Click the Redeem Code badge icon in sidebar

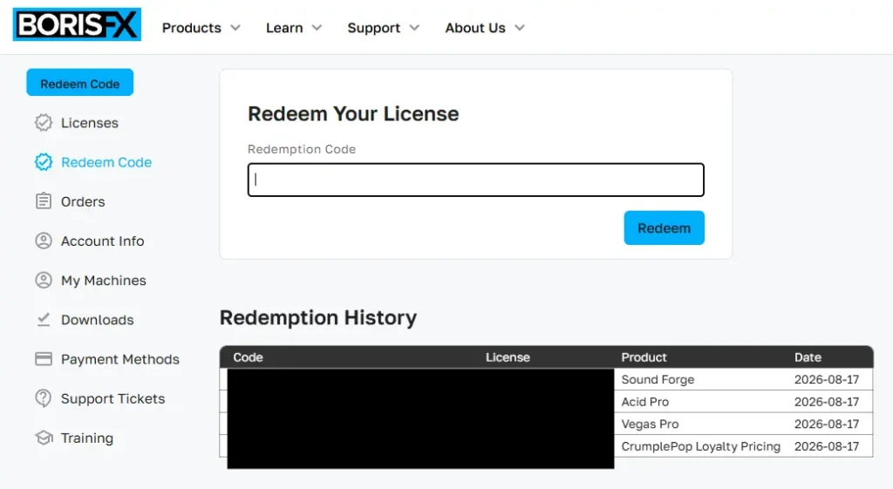44,162
